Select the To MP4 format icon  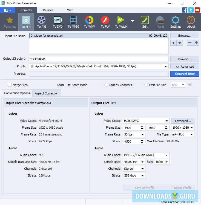click(26, 22)
